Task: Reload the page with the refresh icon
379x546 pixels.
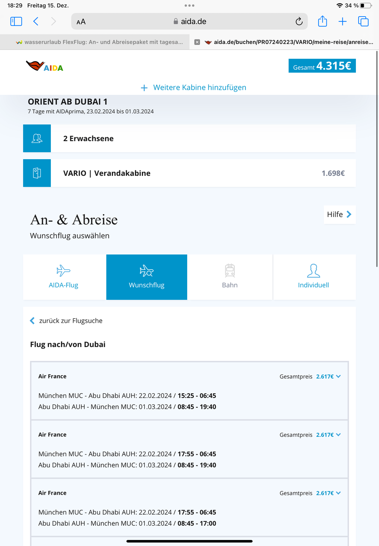Action: [x=299, y=21]
